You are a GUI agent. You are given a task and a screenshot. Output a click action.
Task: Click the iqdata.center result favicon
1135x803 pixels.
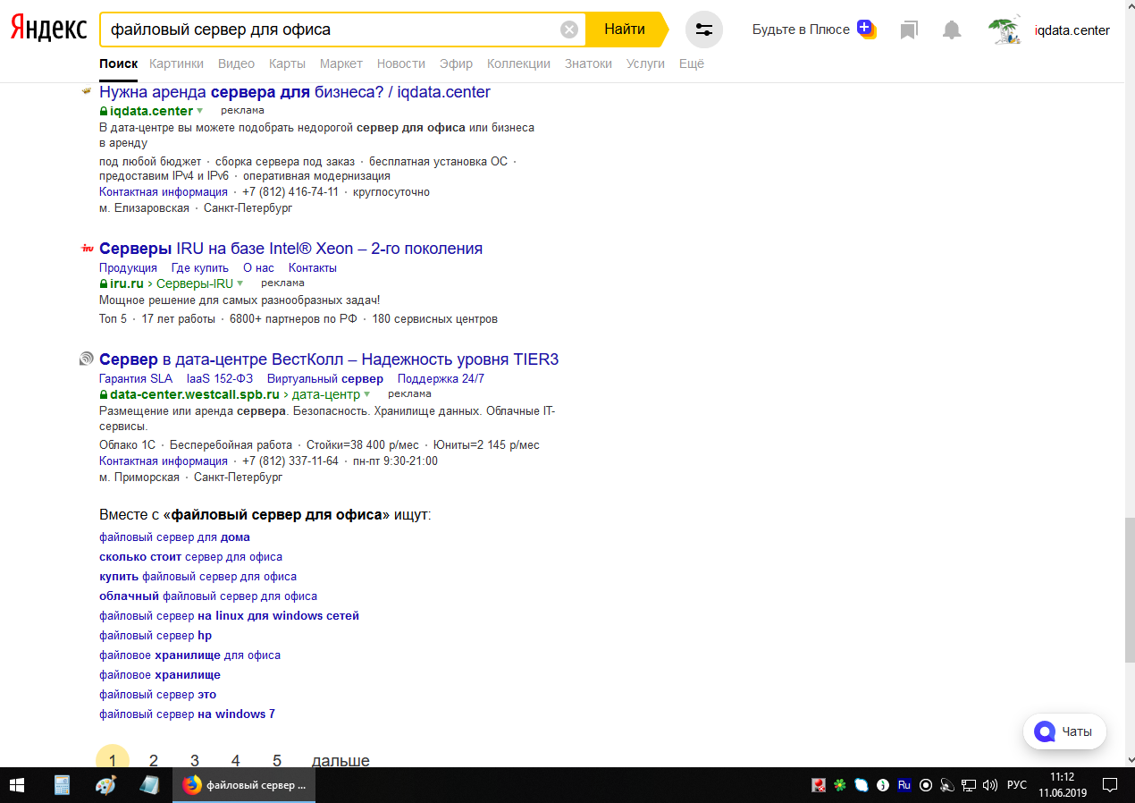coord(87,92)
